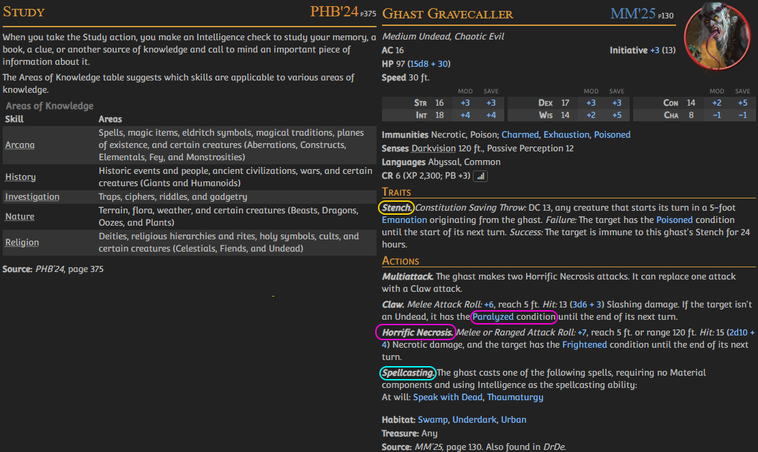Click the 'Speed 30 ft.' line
This screenshot has width=758, height=452.
pos(405,77)
